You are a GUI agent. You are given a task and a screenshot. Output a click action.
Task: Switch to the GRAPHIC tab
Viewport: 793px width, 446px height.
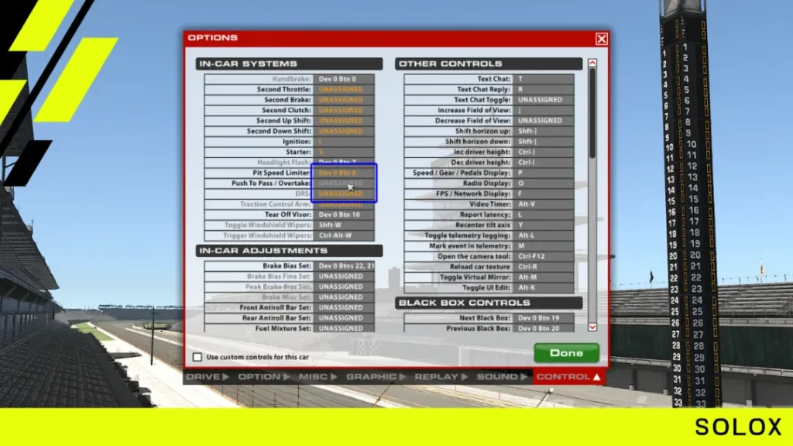(376, 377)
